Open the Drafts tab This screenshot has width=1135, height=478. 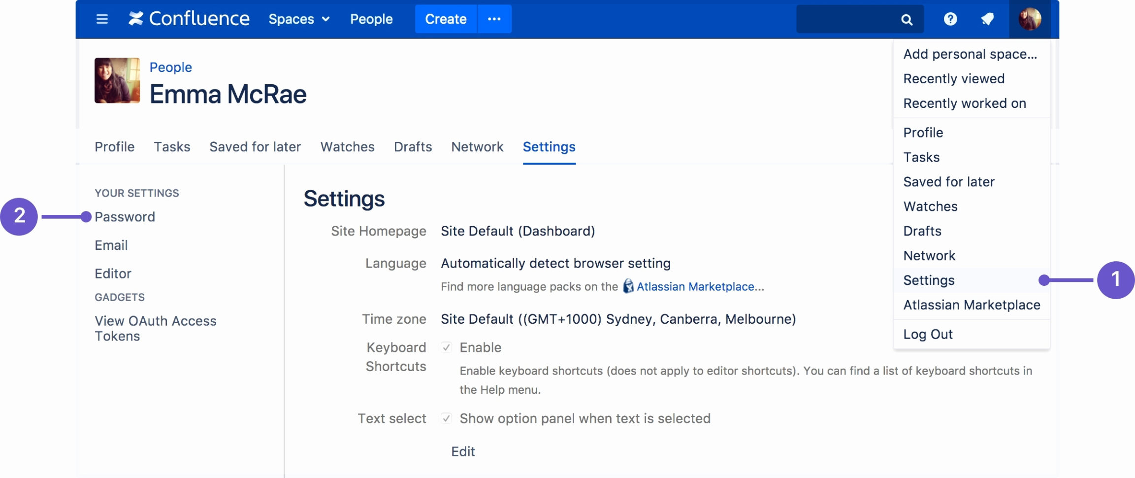413,147
